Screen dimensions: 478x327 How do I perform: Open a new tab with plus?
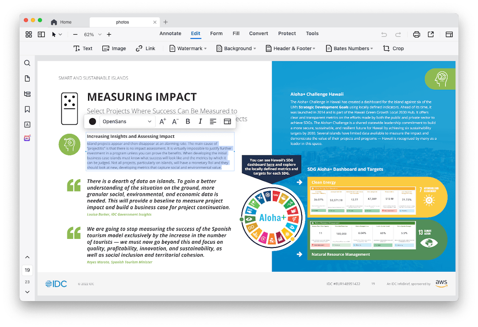tap(166, 22)
